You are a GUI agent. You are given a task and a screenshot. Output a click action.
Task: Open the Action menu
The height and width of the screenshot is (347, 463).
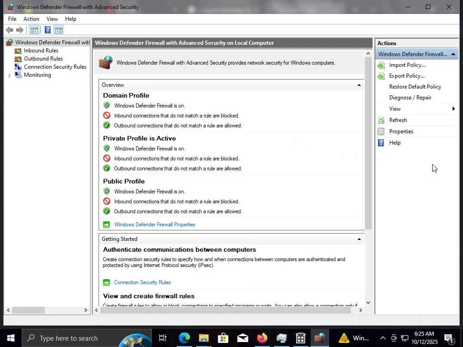click(31, 19)
